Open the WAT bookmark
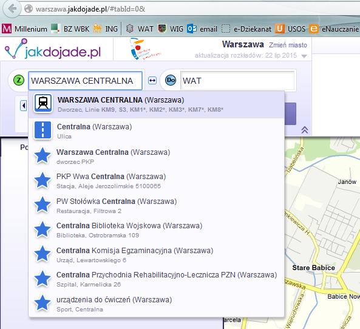This screenshot has height=329, width=360. click(x=140, y=29)
